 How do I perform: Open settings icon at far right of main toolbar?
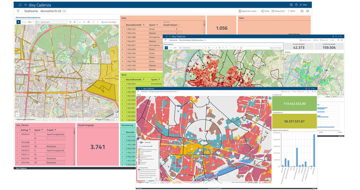coord(307,11)
